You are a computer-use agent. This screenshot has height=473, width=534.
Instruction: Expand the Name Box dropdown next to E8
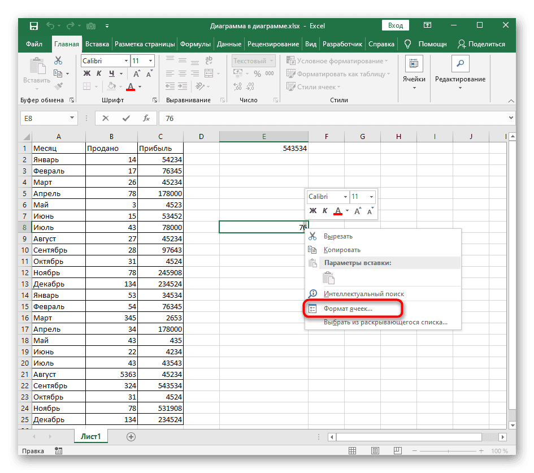[x=72, y=118]
